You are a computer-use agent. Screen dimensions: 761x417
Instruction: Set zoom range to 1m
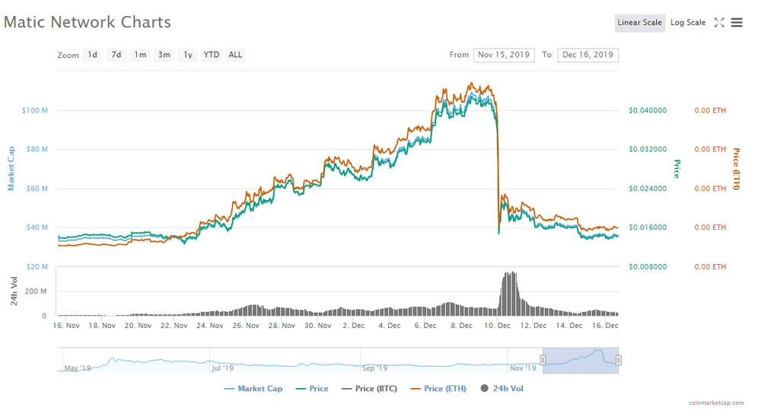coord(140,55)
